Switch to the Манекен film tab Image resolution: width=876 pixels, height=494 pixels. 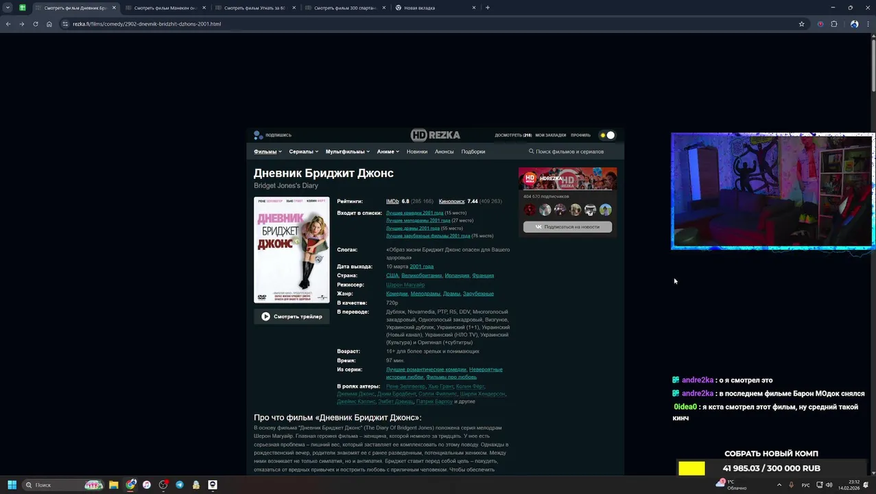coord(165,8)
